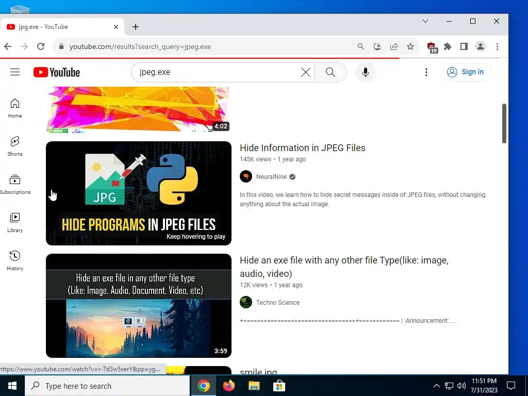Open Microsoft Store from the taskbar
The image size is (528, 396).
coord(279,386)
